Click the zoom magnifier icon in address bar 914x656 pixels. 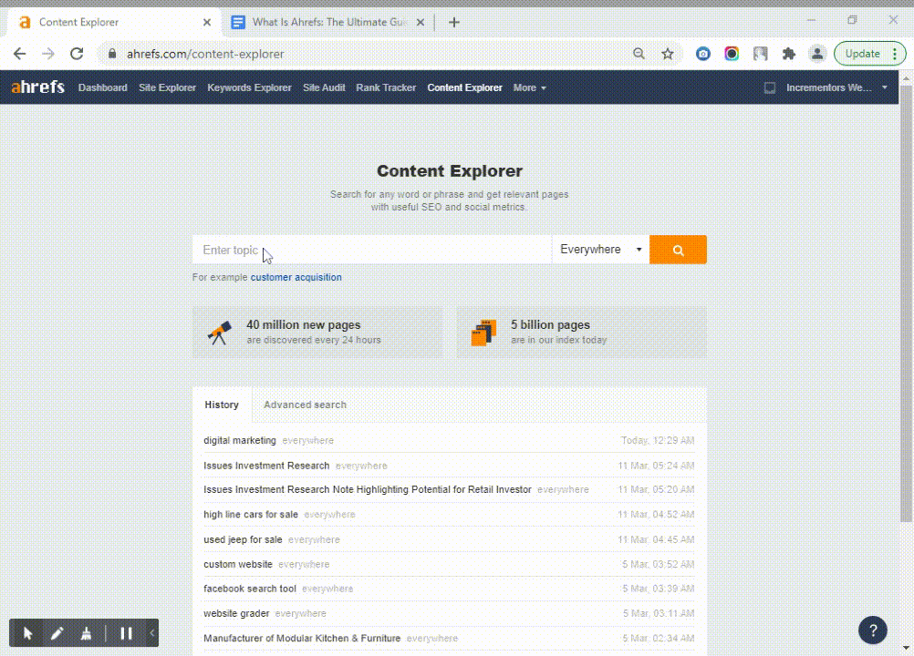coord(639,54)
